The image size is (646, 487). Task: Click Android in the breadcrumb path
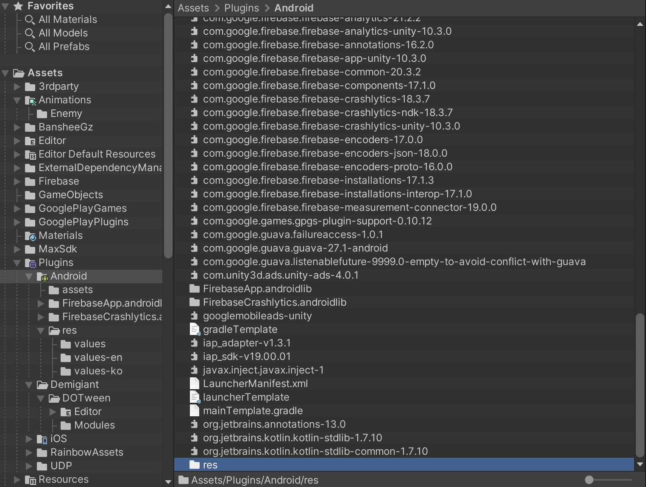[294, 8]
